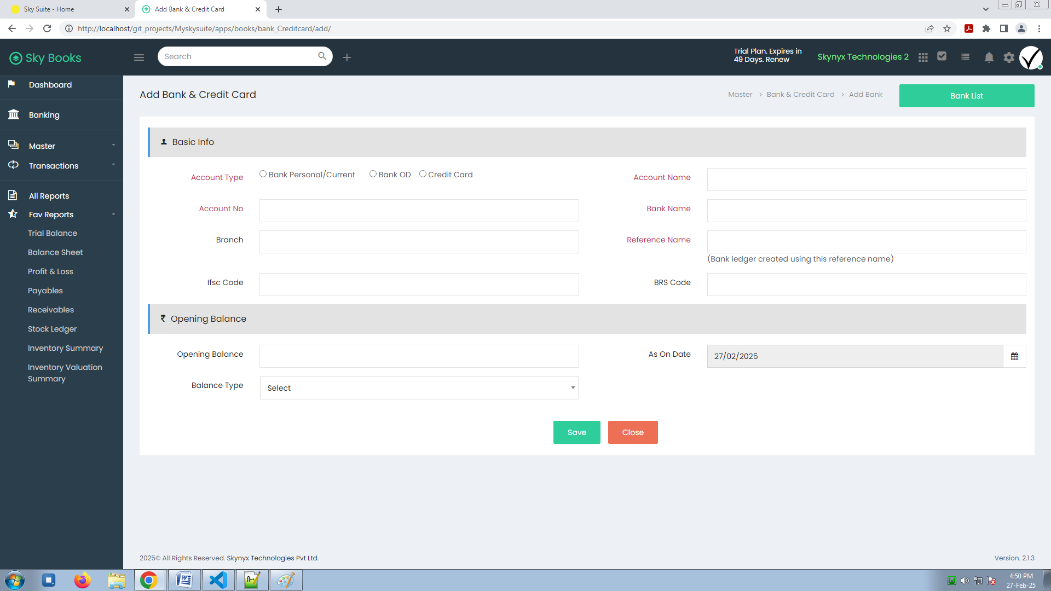This screenshot has width=1051, height=591.
Task: Open Trial Balance report in sidebar
Action: [53, 233]
